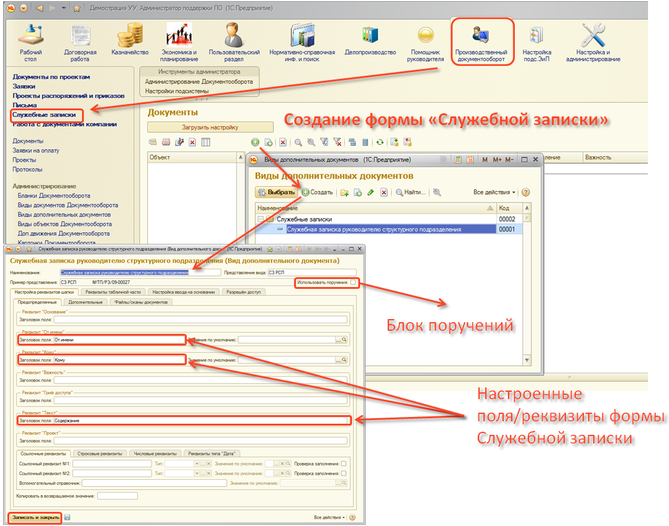Click the Записать и закрыть button

coord(35,517)
